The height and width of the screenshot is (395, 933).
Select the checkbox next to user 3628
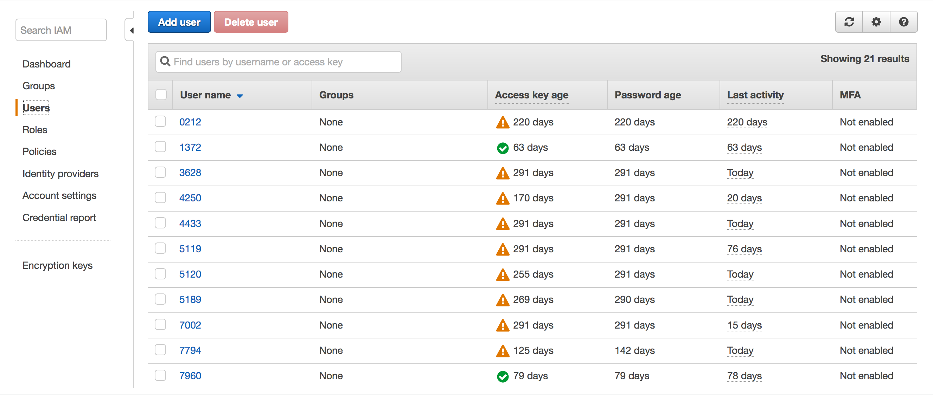[x=162, y=173]
